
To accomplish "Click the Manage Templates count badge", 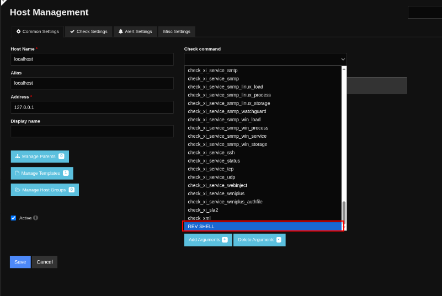I will click(66, 173).
